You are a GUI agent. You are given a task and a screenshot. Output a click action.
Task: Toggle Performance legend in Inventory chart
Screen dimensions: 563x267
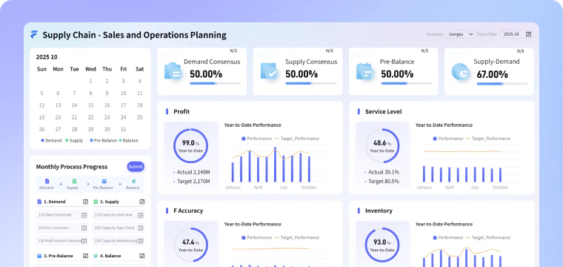click(448, 237)
